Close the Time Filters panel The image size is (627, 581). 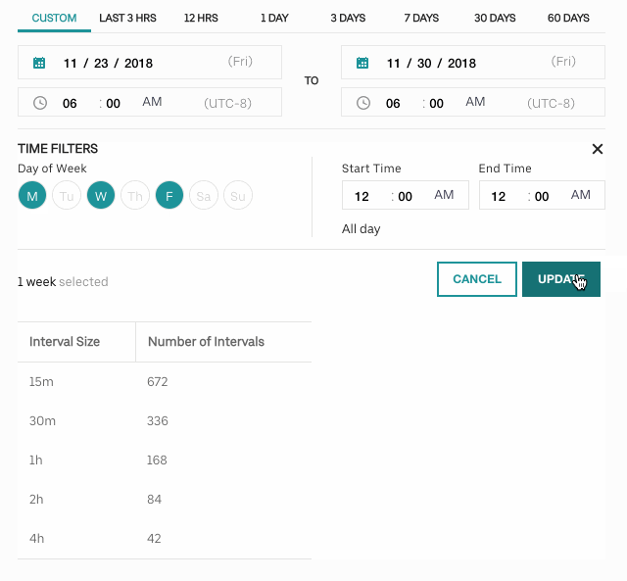click(x=598, y=149)
